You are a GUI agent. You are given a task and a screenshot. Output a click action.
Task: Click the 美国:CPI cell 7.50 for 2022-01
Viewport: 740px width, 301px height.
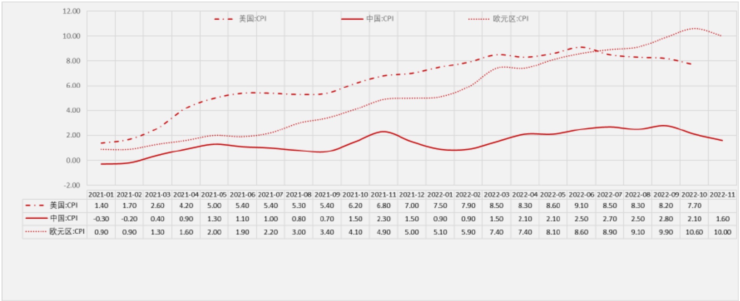pos(440,206)
